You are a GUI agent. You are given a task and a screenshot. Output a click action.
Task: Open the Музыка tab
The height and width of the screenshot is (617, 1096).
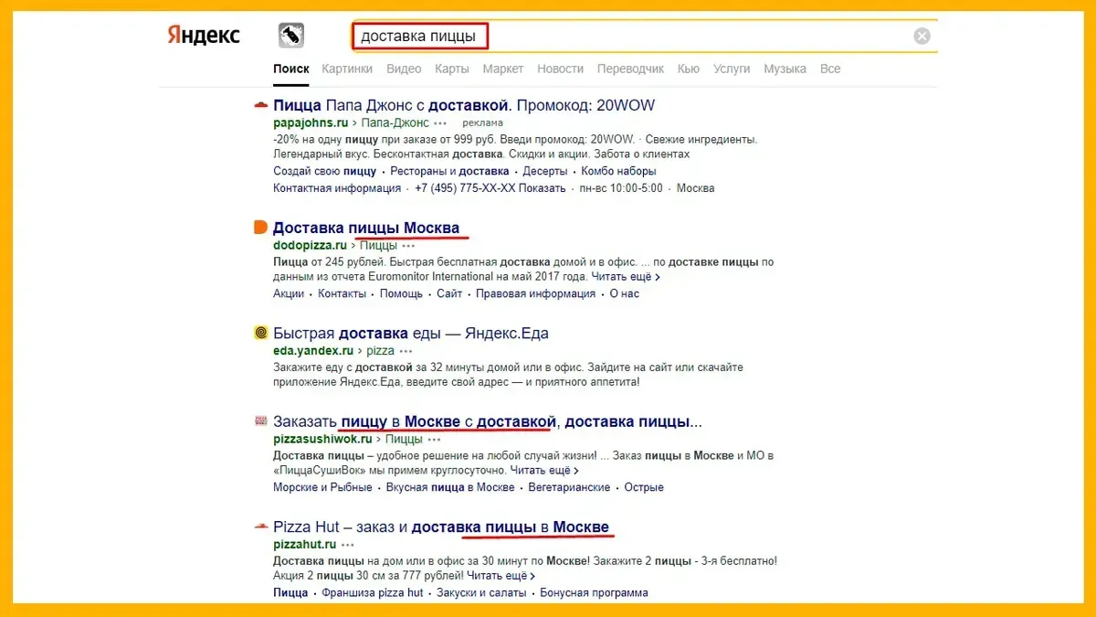tap(785, 69)
